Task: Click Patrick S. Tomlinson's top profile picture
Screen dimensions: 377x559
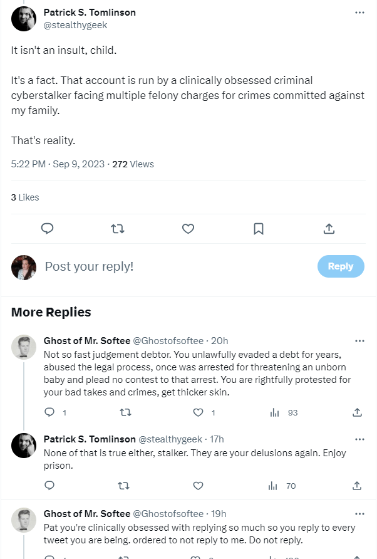Action: pyautogui.click(x=24, y=18)
